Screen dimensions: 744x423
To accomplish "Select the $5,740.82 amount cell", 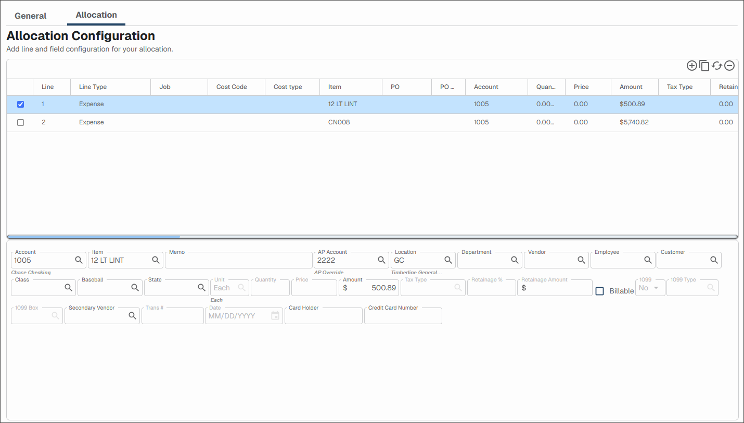I will (x=634, y=122).
